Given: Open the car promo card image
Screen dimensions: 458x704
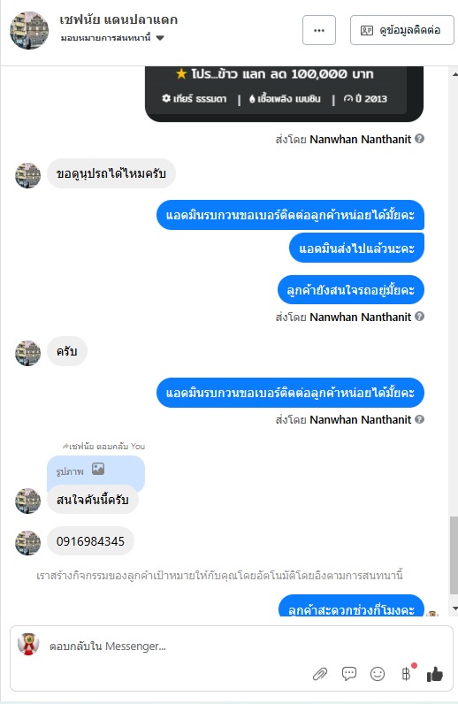Looking at the screenshot, I should tap(284, 94).
